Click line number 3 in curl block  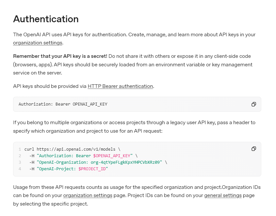point(20,162)
